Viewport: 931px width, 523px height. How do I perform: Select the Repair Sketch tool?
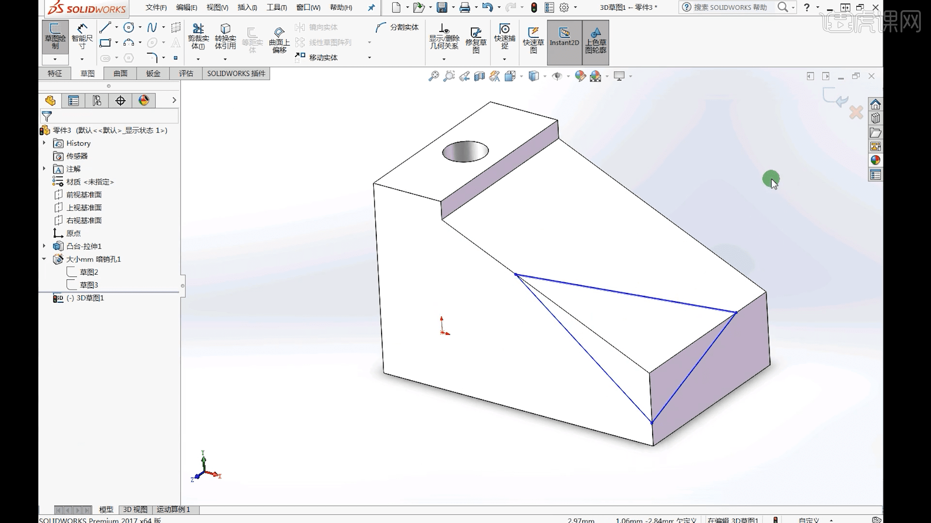pos(475,39)
